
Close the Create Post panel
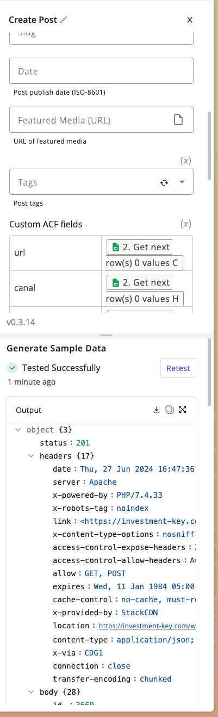pos(190,20)
